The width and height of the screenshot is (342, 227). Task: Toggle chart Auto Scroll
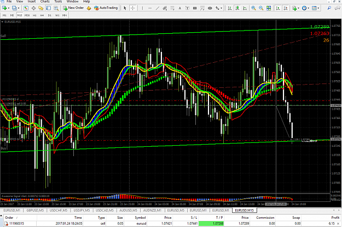coord(278,8)
